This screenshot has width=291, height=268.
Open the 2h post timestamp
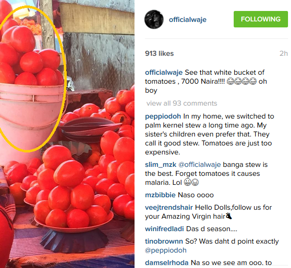[x=284, y=53]
